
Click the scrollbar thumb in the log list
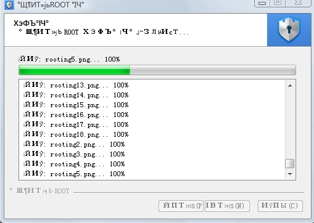tap(290, 164)
